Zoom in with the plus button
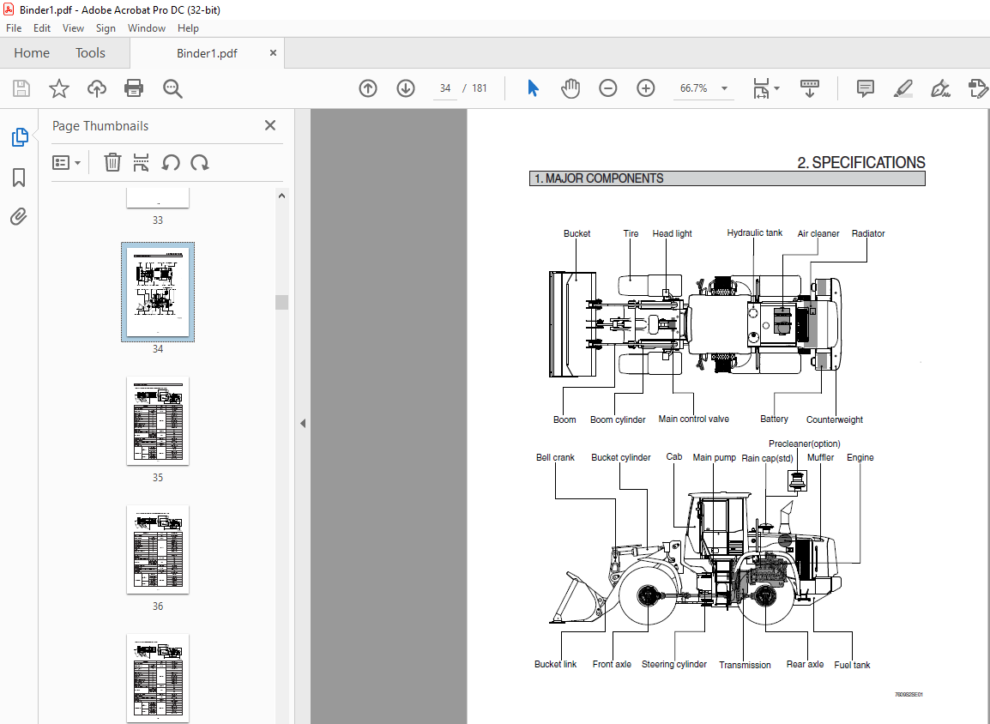 [x=645, y=88]
